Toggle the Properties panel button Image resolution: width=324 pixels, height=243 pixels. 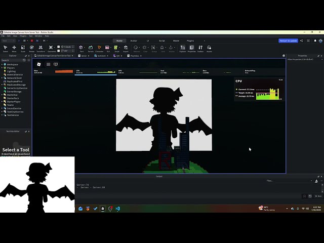pos(192,49)
